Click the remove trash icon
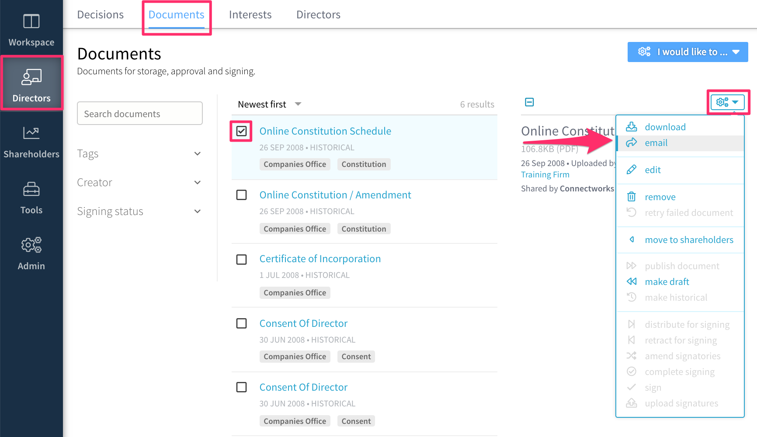 tap(632, 197)
